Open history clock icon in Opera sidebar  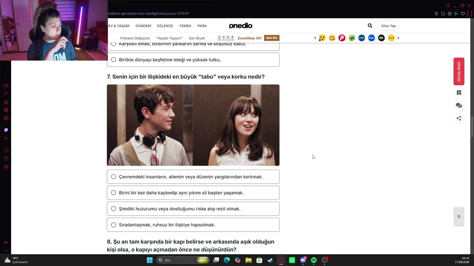point(6,158)
